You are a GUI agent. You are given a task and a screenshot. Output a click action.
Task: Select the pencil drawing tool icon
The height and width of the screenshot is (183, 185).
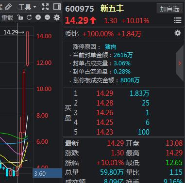8,7
